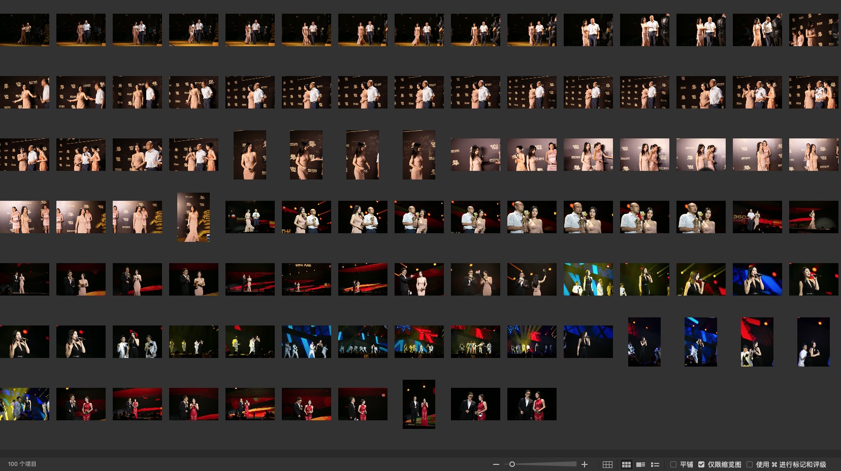
Task: Click the lock thumbnail grid icon
Action: pos(607,464)
